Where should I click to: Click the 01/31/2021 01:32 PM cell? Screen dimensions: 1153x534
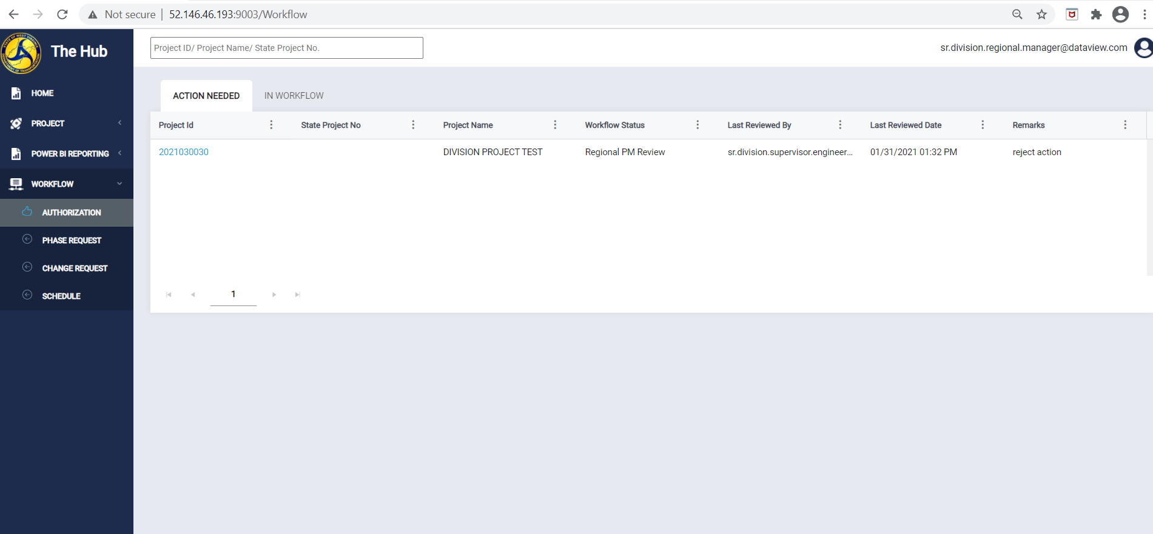913,152
